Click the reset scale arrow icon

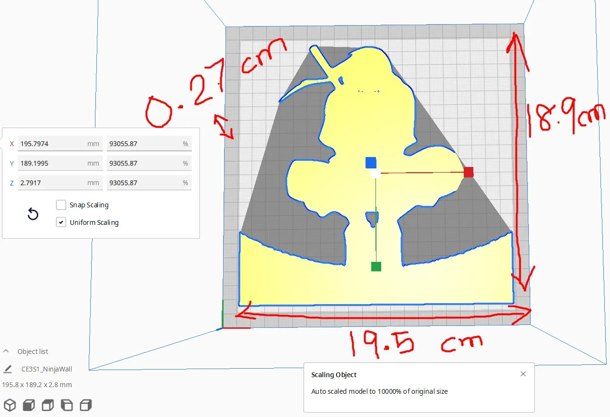point(33,214)
